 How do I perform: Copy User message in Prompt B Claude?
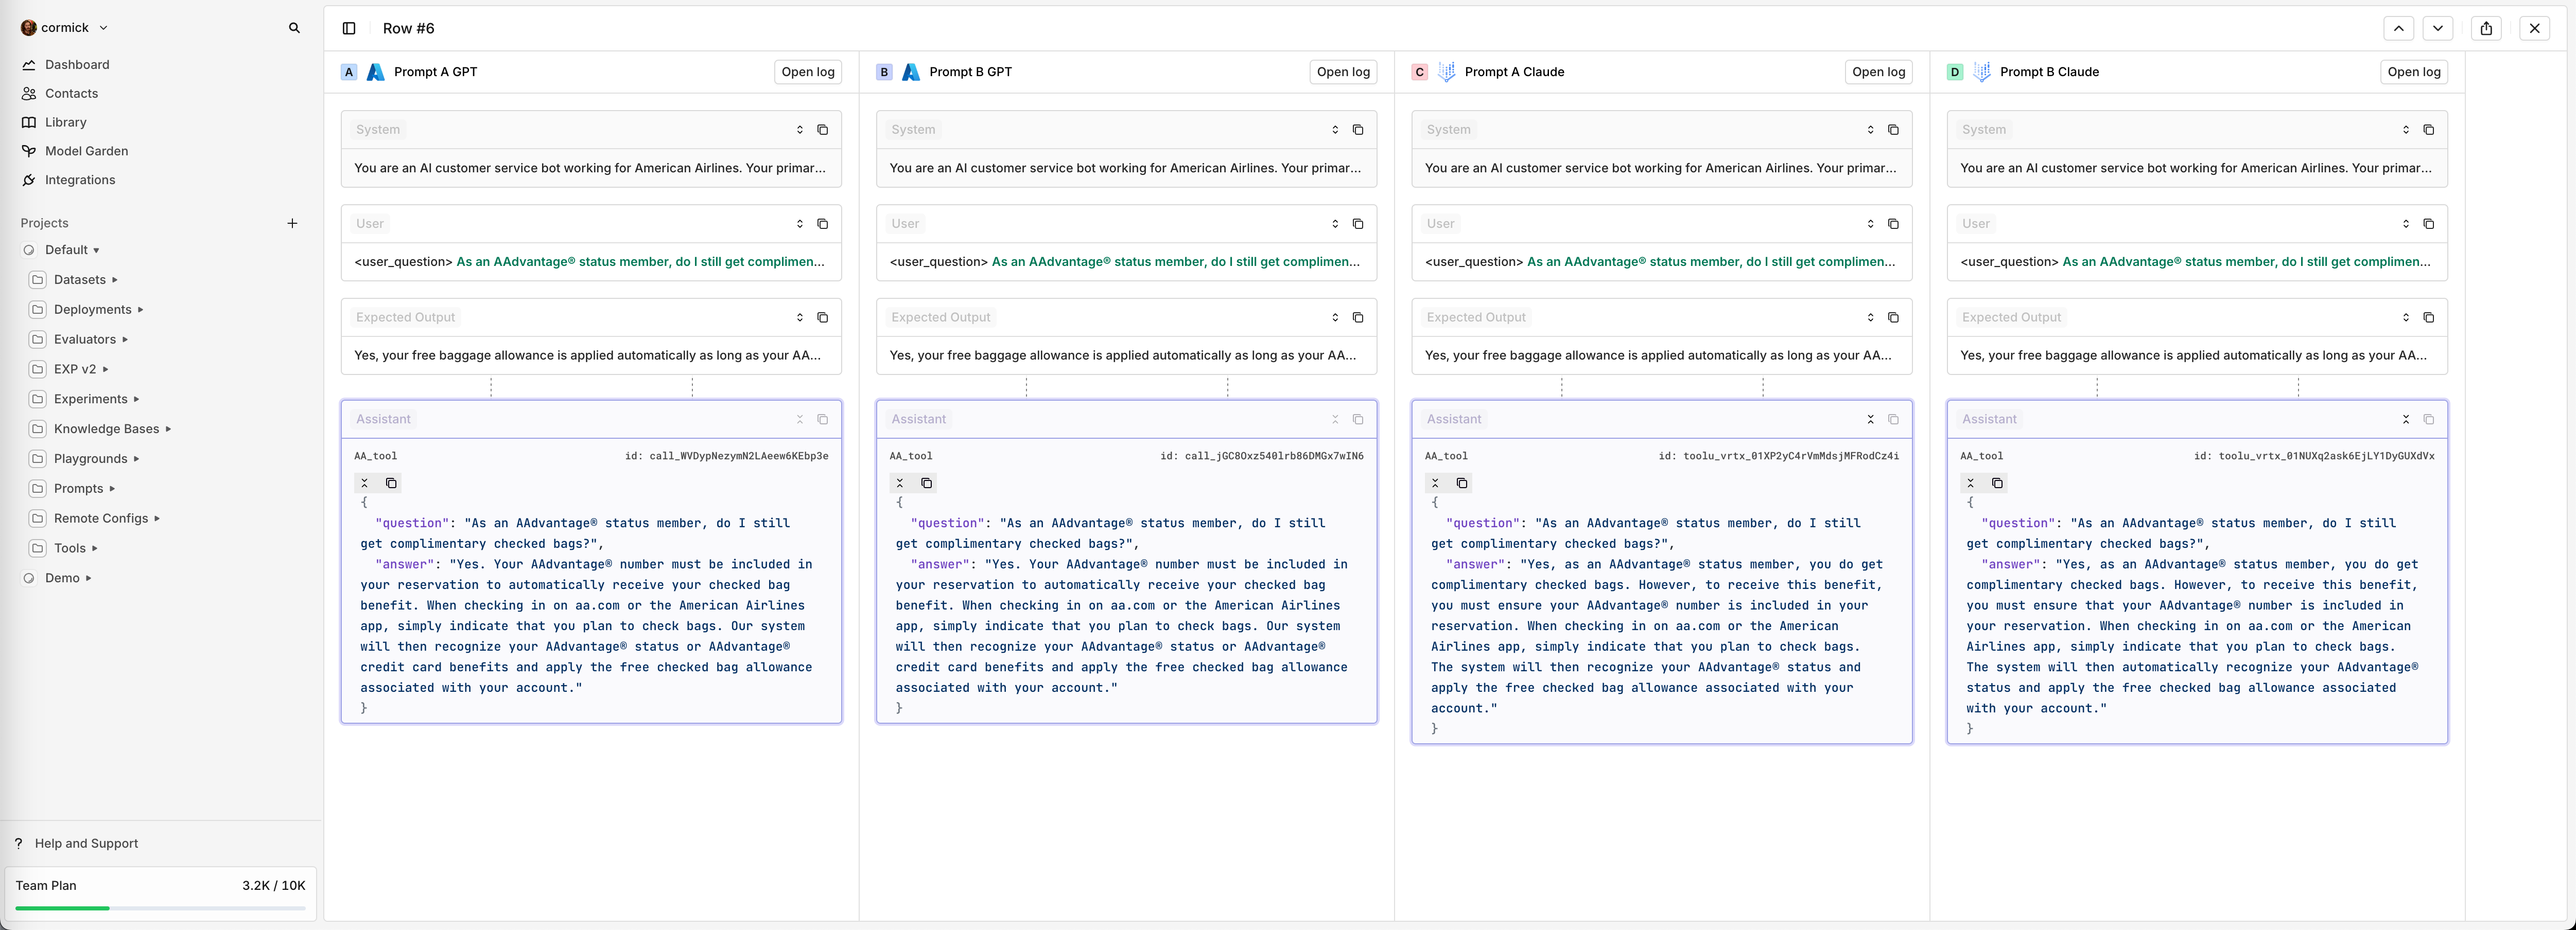(x=2428, y=224)
